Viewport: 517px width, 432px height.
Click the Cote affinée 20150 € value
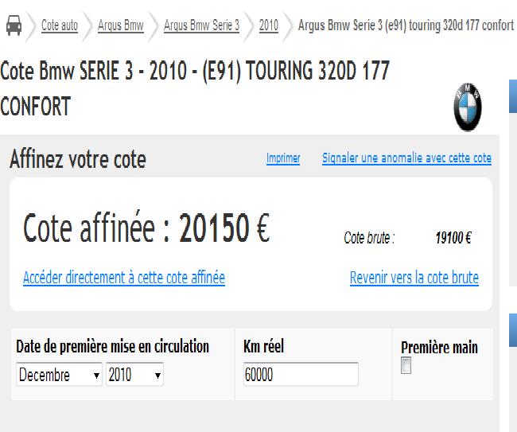point(224,229)
